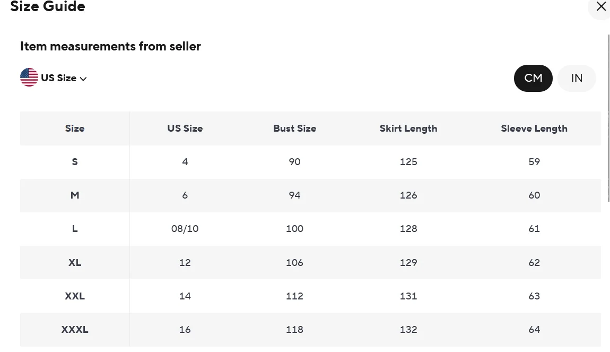Select the M size row label
The image size is (610, 352).
click(75, 195)
